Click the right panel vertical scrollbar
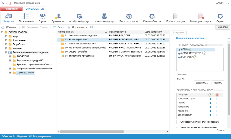 (229, 79)
